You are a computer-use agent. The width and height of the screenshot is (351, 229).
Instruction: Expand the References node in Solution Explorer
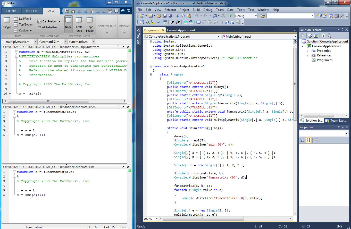pos(307,55)
